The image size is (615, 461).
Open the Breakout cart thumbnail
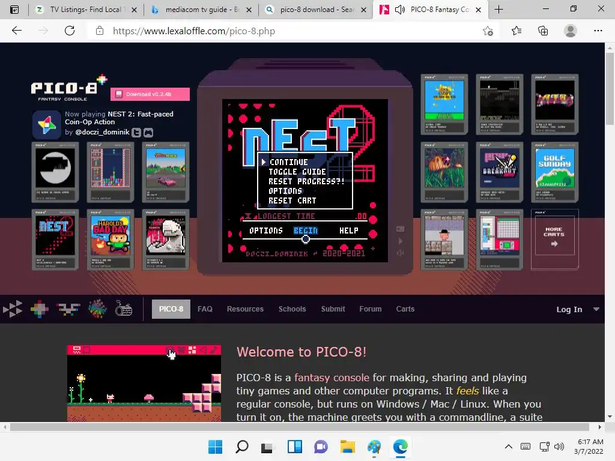point(499,172)
